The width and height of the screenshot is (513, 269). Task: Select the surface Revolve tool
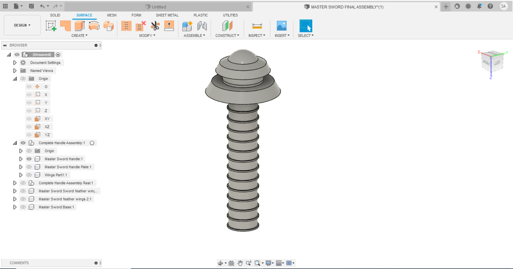coord(94,26)
